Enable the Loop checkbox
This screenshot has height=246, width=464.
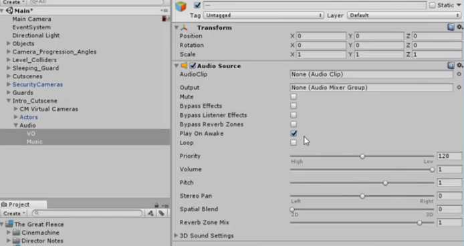pyautogui.click(x=294, y=142)
